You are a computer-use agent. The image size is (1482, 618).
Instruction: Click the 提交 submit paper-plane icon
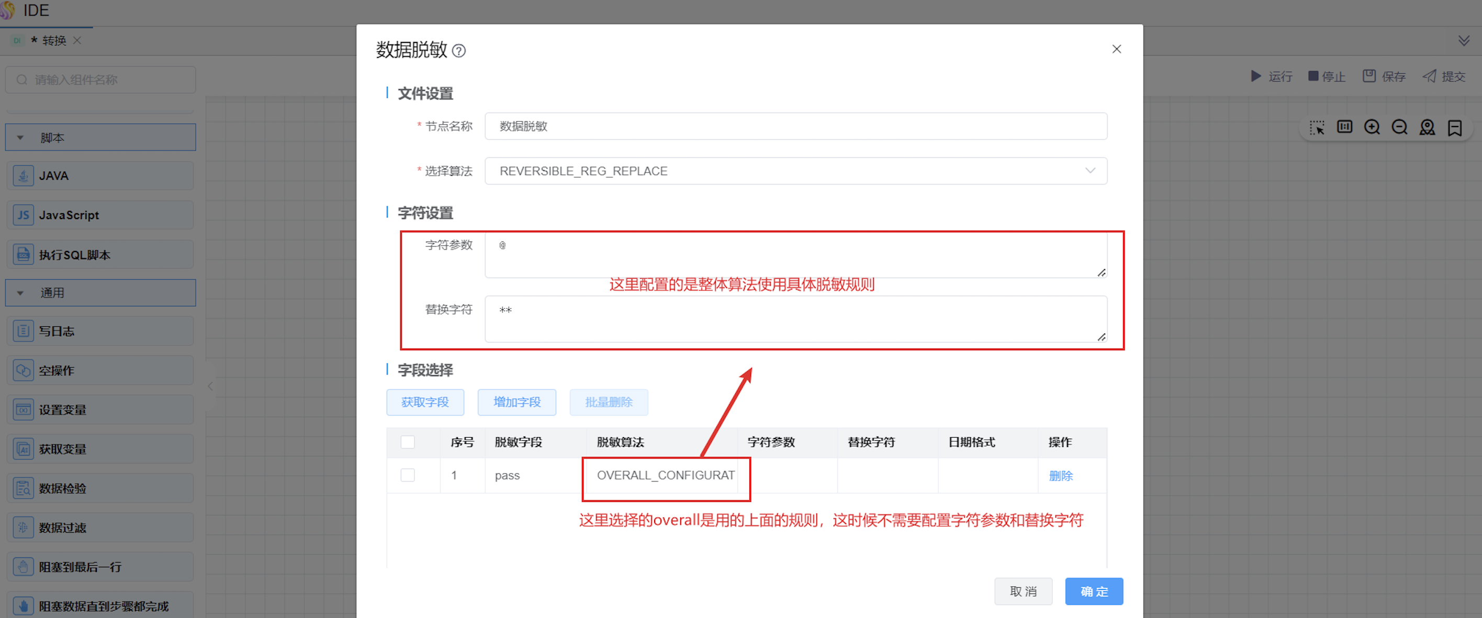click(x=1429, y=76)
